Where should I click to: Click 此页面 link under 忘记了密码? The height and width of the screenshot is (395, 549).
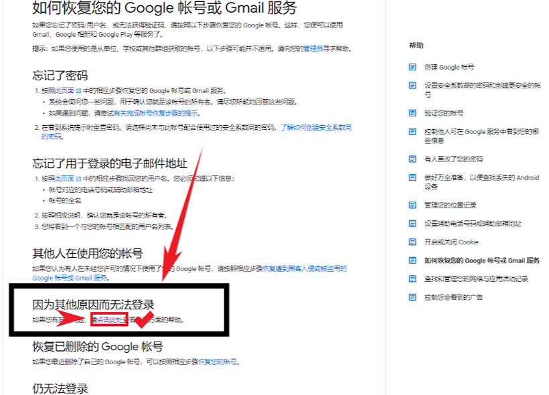point(64,90)
